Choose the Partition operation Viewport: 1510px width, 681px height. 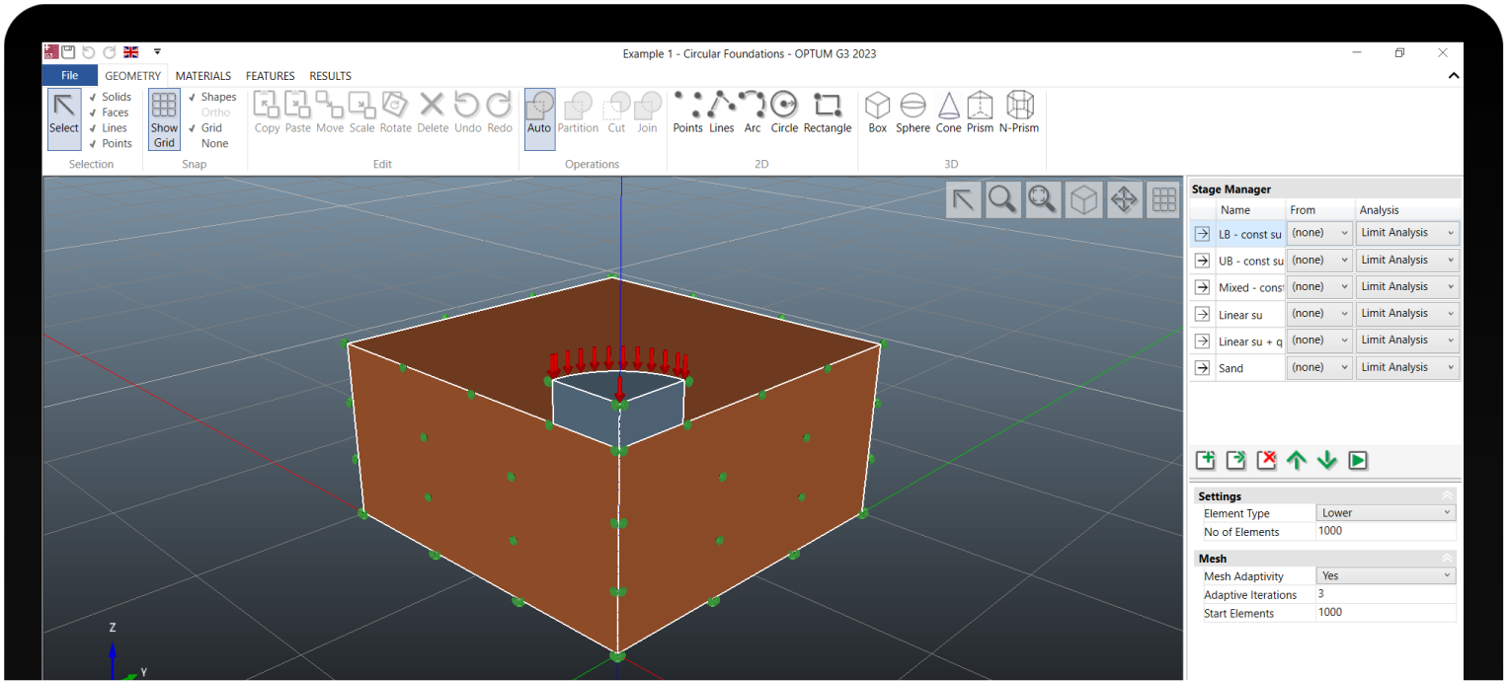578,113
